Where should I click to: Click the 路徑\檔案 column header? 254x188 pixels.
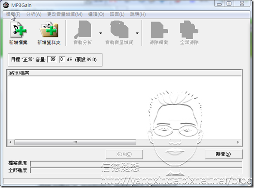(x=125, y=73)
